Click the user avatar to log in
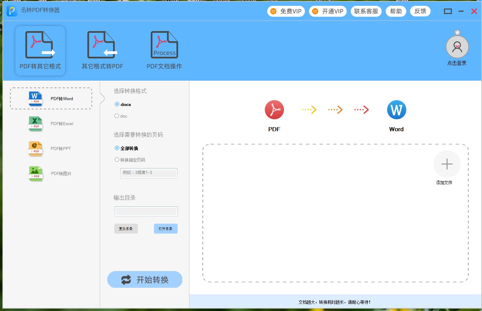The image size is (482, 311). 457,47
